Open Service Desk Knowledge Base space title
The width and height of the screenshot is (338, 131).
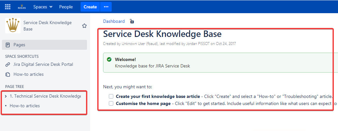point(48,26)
